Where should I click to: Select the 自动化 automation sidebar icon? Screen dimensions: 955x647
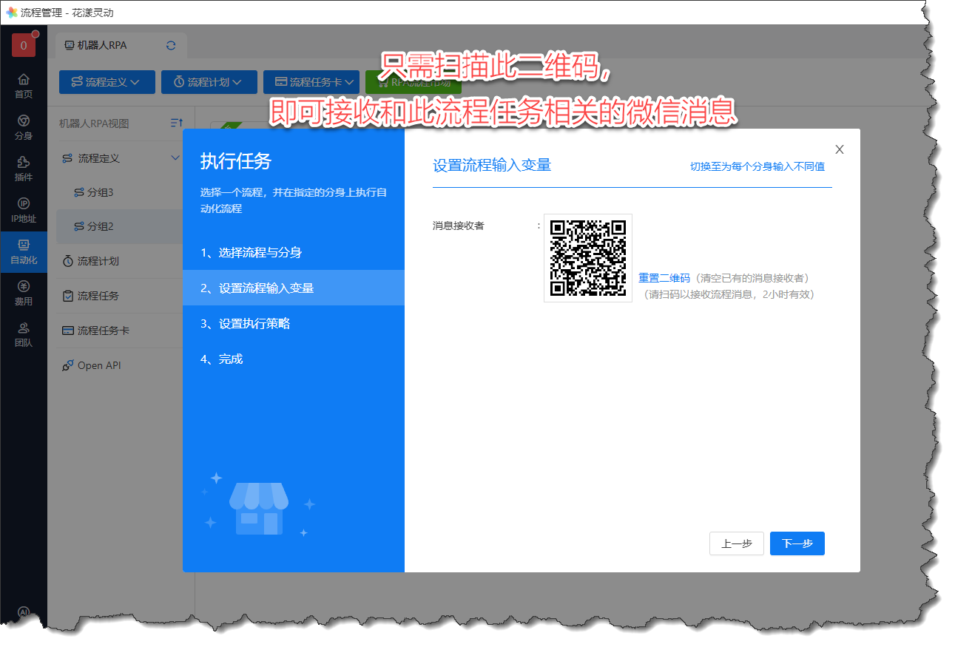(24, 251)
